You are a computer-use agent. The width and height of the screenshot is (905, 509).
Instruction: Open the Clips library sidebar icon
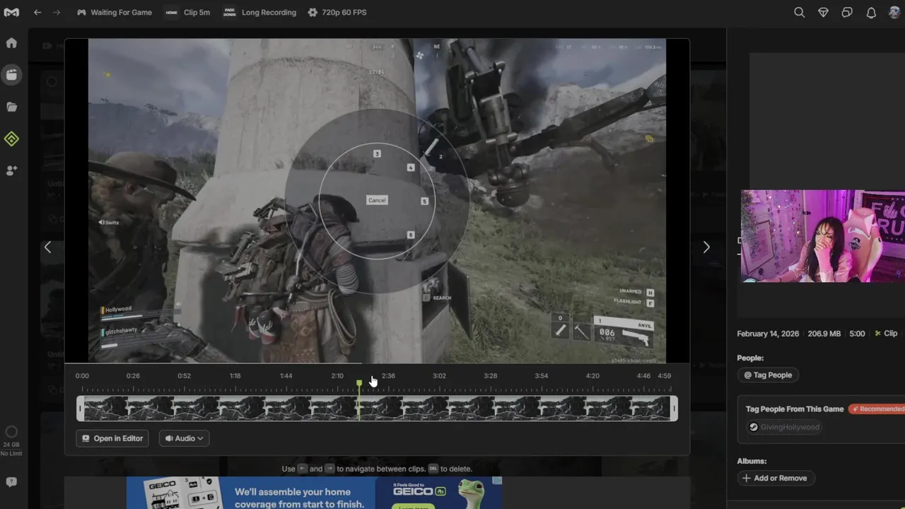11,74
